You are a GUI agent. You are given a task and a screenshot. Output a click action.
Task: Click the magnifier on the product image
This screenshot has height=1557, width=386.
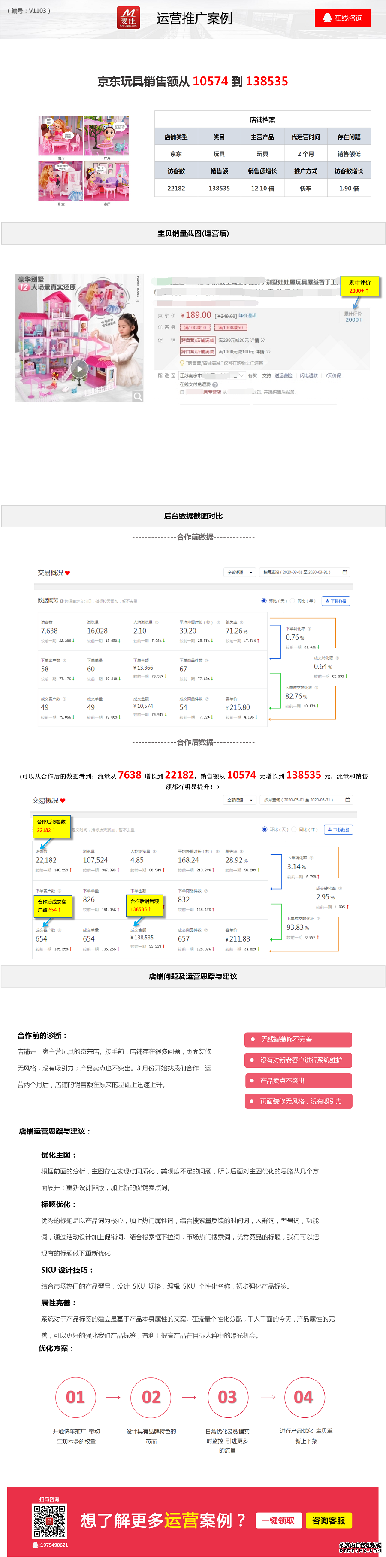pos(138,396)
